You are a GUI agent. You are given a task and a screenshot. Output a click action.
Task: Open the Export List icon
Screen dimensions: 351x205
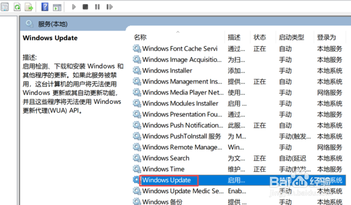point(29,6)
